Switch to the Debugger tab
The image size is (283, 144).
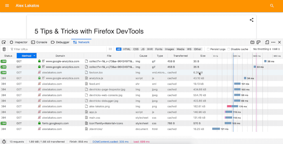(x=60, y=42)
